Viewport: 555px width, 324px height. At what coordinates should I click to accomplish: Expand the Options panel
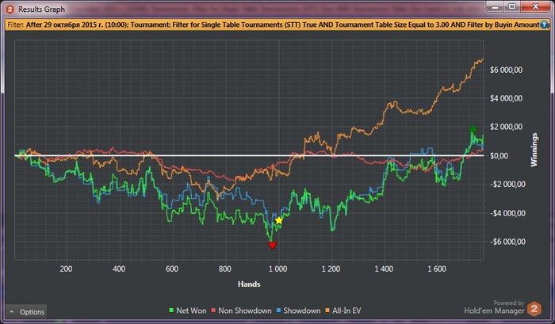(x=26, y=311)
